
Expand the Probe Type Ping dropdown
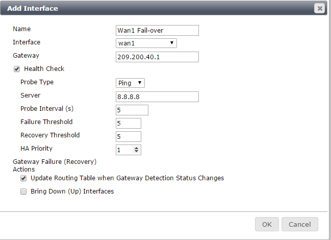pyautogui.click(x=131, y=83)
